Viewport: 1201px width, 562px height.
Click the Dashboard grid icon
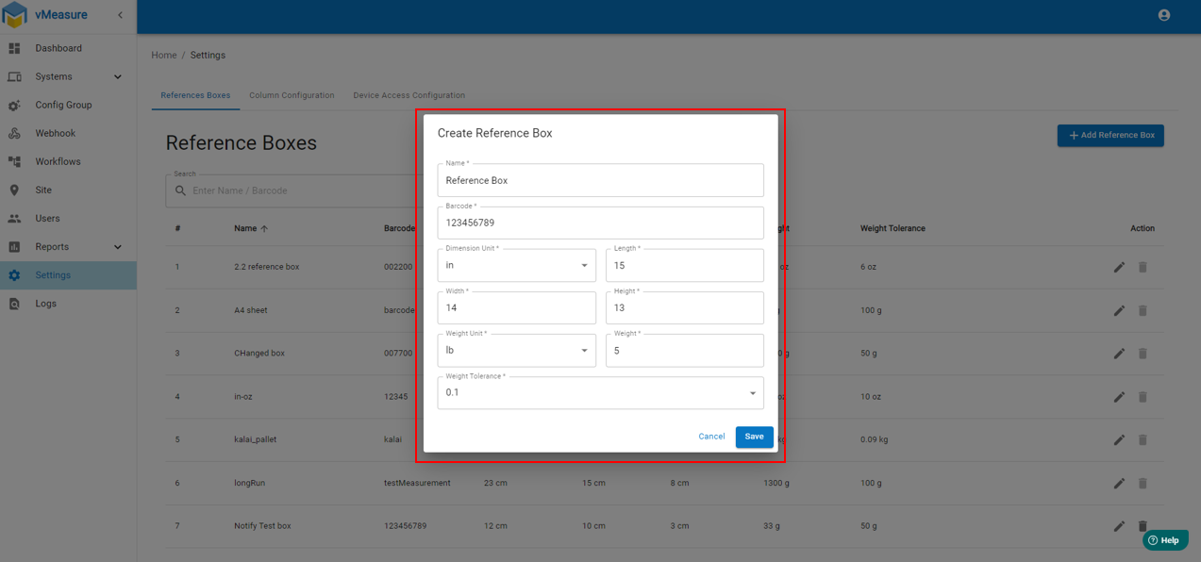click(14, 48)
